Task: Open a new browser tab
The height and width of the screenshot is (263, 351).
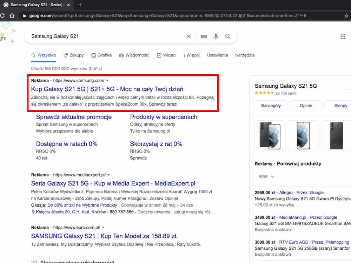Action: coord(80,5)
